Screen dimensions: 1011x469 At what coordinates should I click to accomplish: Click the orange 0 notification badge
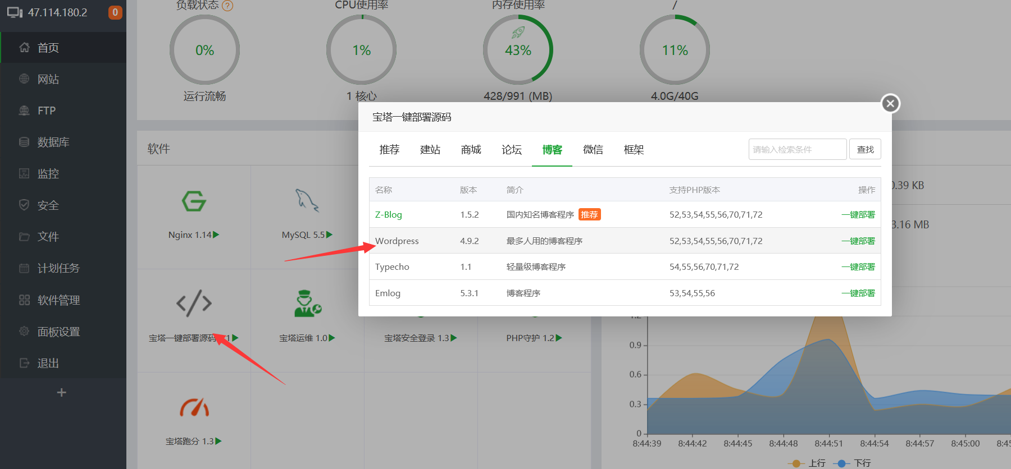[115, 12]
